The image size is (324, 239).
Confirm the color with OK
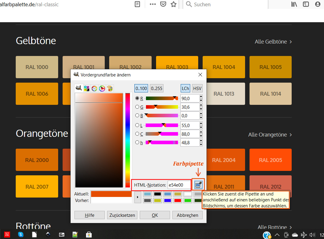(x=155, y=215)
